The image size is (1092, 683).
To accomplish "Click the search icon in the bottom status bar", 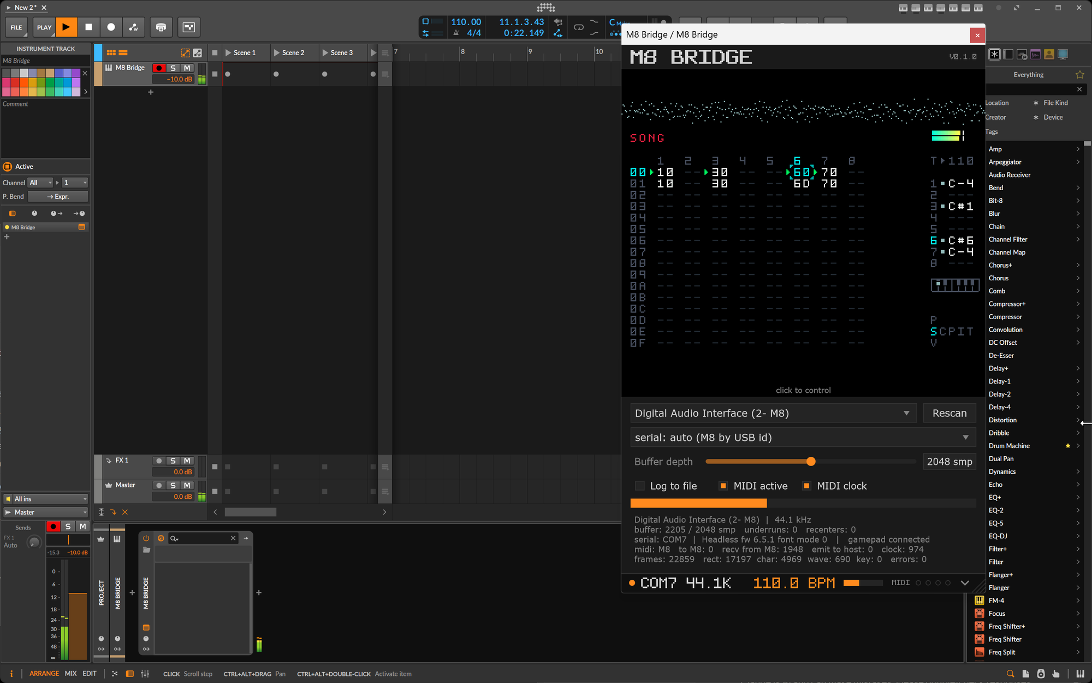I will [1010, 674].
